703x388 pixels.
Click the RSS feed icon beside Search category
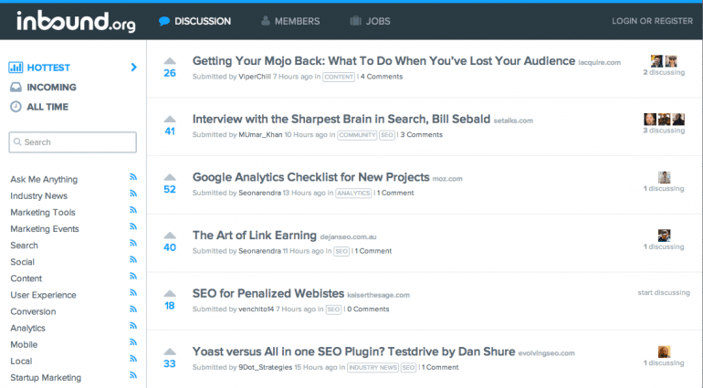pyautogui.click(x=133, y=245)
